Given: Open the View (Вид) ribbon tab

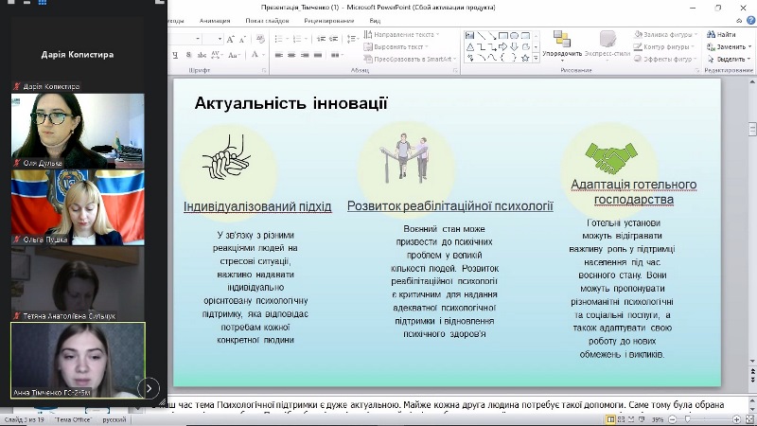Looking at the screenshot, I should (x=376, y=20).
